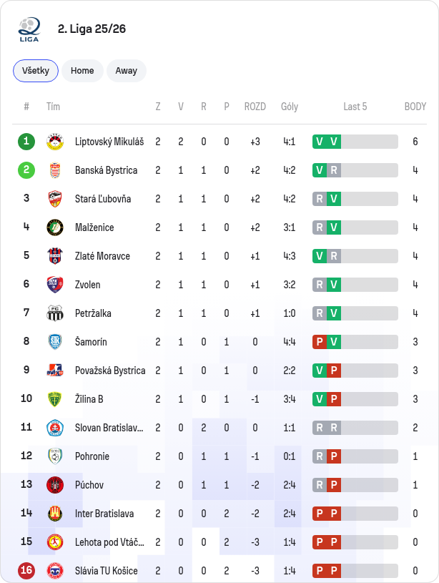
Task: Select the Slávia TU Košice badge
Action: (x=55, y=571)
